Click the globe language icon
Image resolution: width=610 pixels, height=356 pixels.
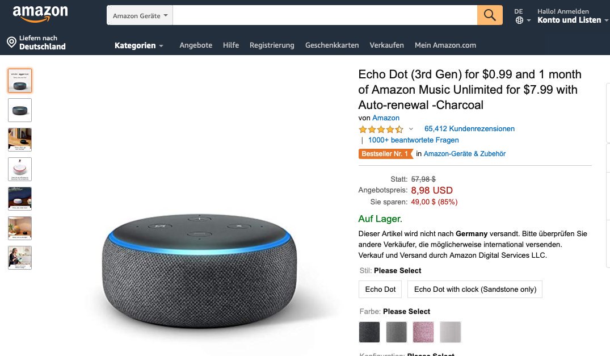tap(519, 20)
